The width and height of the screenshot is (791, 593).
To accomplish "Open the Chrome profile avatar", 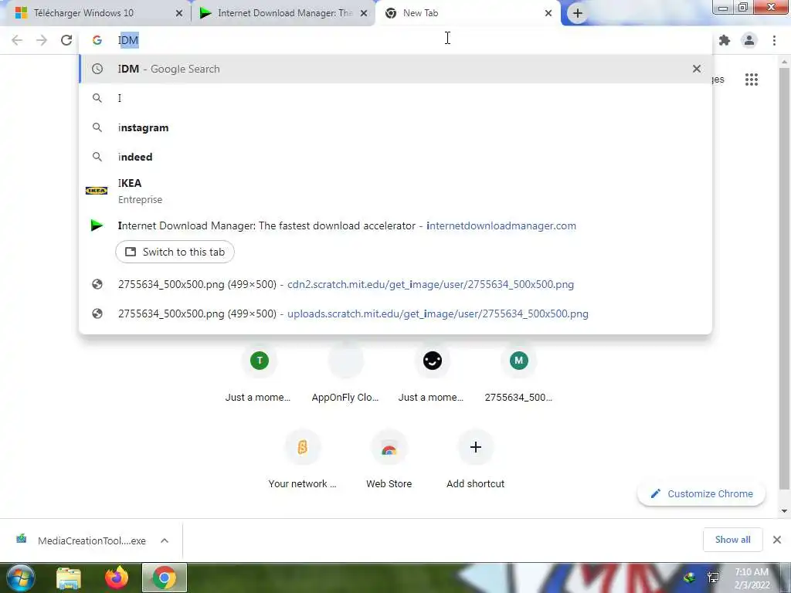I will [x=749, y=40].
